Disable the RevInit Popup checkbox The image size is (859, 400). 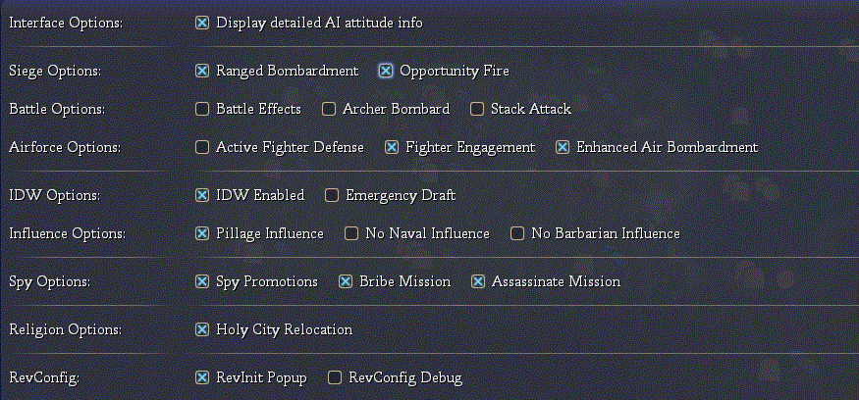point(202,377)
